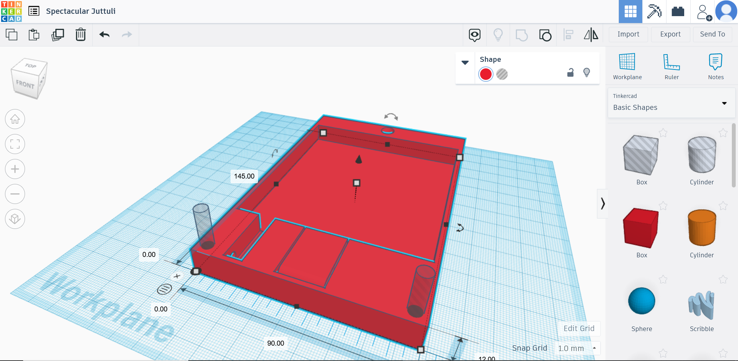Zoom in with the plus button

tap(15, 169)
